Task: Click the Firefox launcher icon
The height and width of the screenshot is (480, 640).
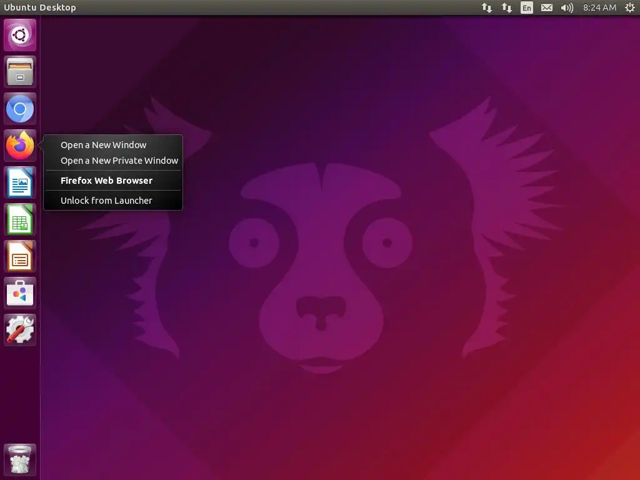Action: pyautogui.click(x=19, y=146)
